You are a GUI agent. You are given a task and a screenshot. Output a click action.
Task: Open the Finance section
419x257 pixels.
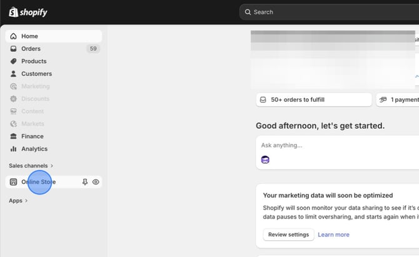tap(53, 136)
